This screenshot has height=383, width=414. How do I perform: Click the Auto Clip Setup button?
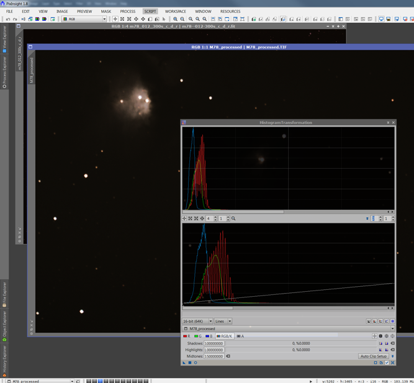click(374, 356)
